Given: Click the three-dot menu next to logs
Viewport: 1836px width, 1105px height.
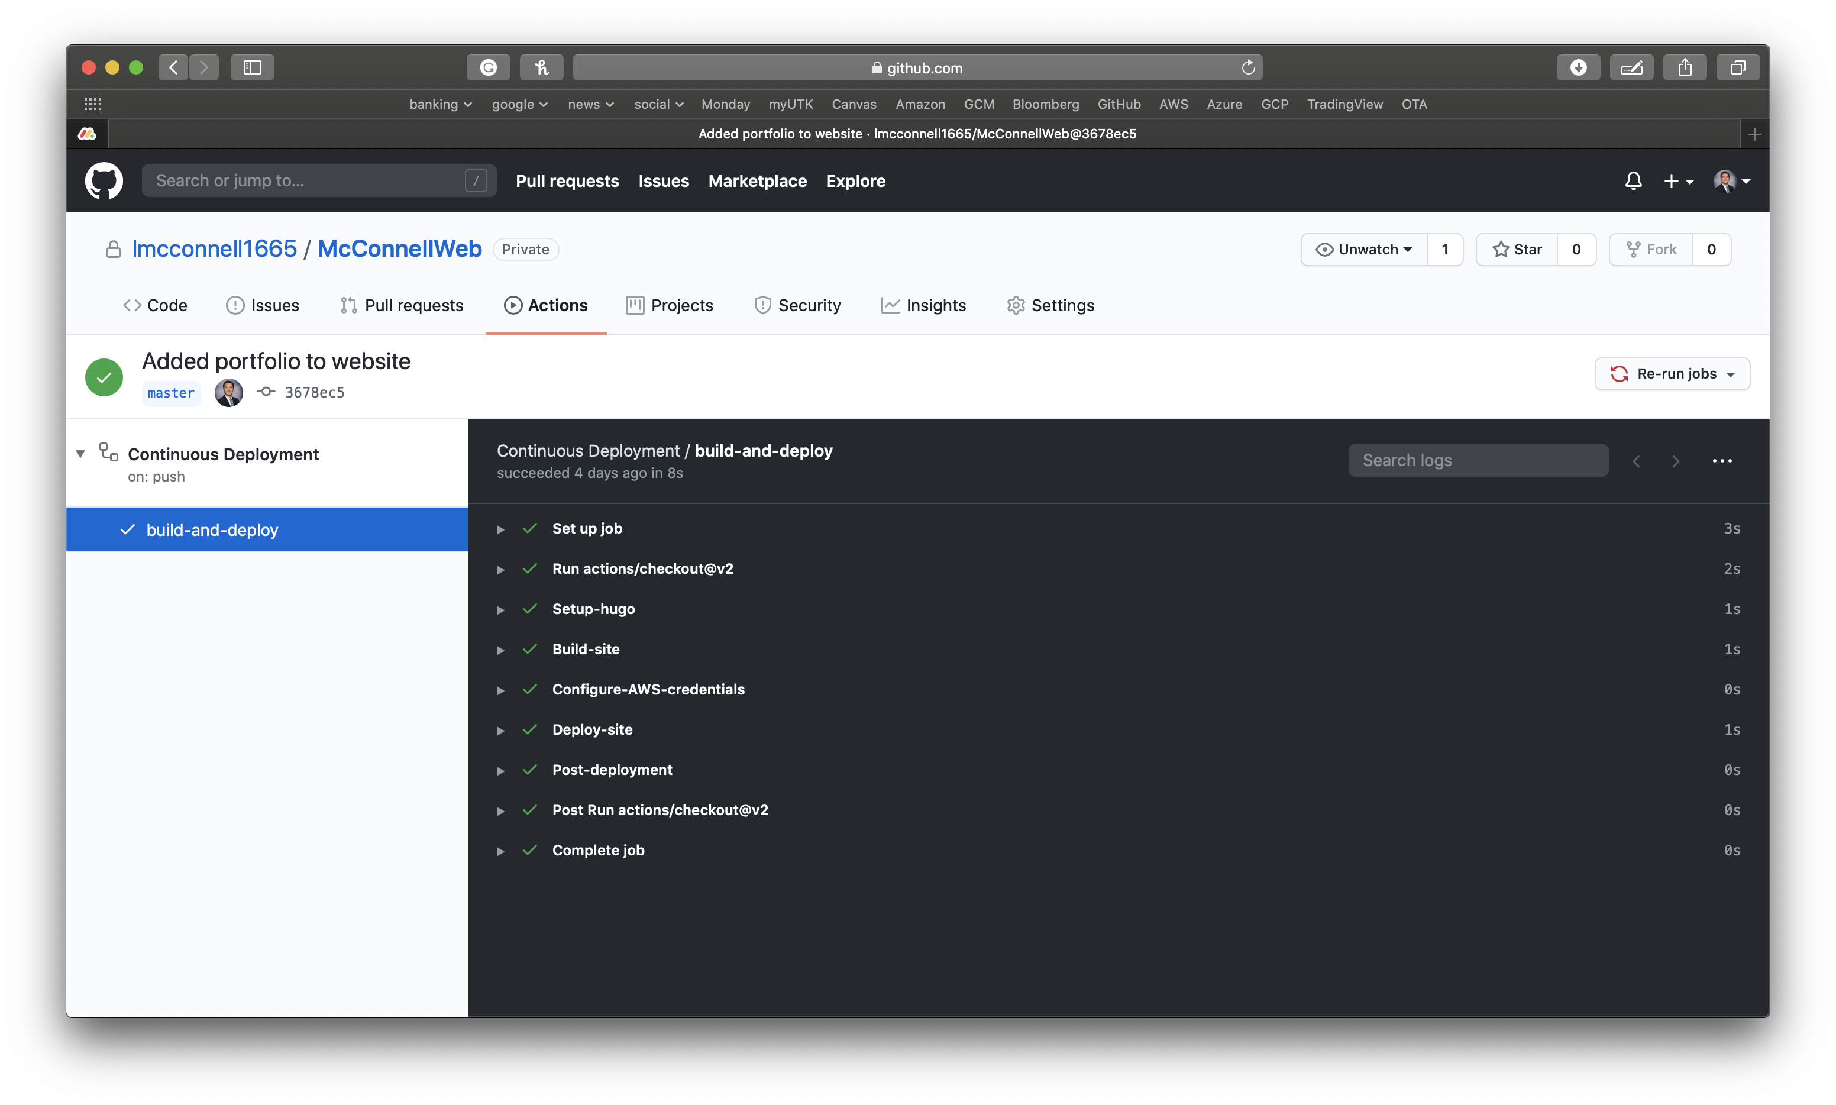Looking at the screenshot, I should 1722,460.
